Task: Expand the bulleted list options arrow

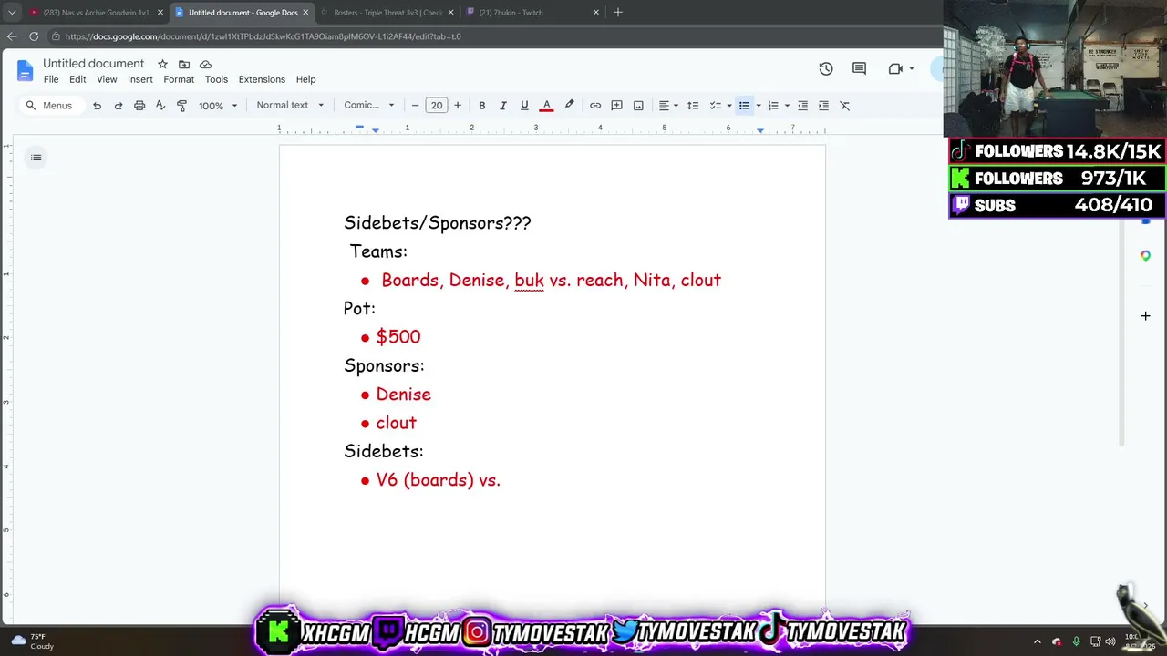Action: 759,106
